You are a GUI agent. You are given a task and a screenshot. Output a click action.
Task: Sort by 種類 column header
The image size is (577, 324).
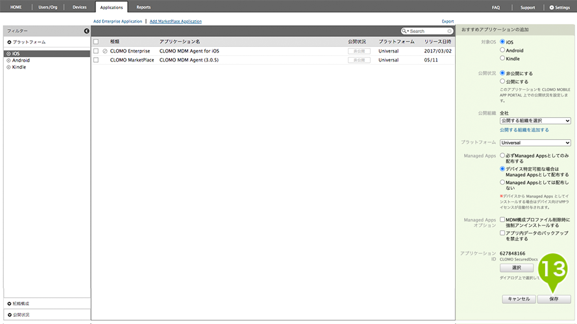coord(115,42)
